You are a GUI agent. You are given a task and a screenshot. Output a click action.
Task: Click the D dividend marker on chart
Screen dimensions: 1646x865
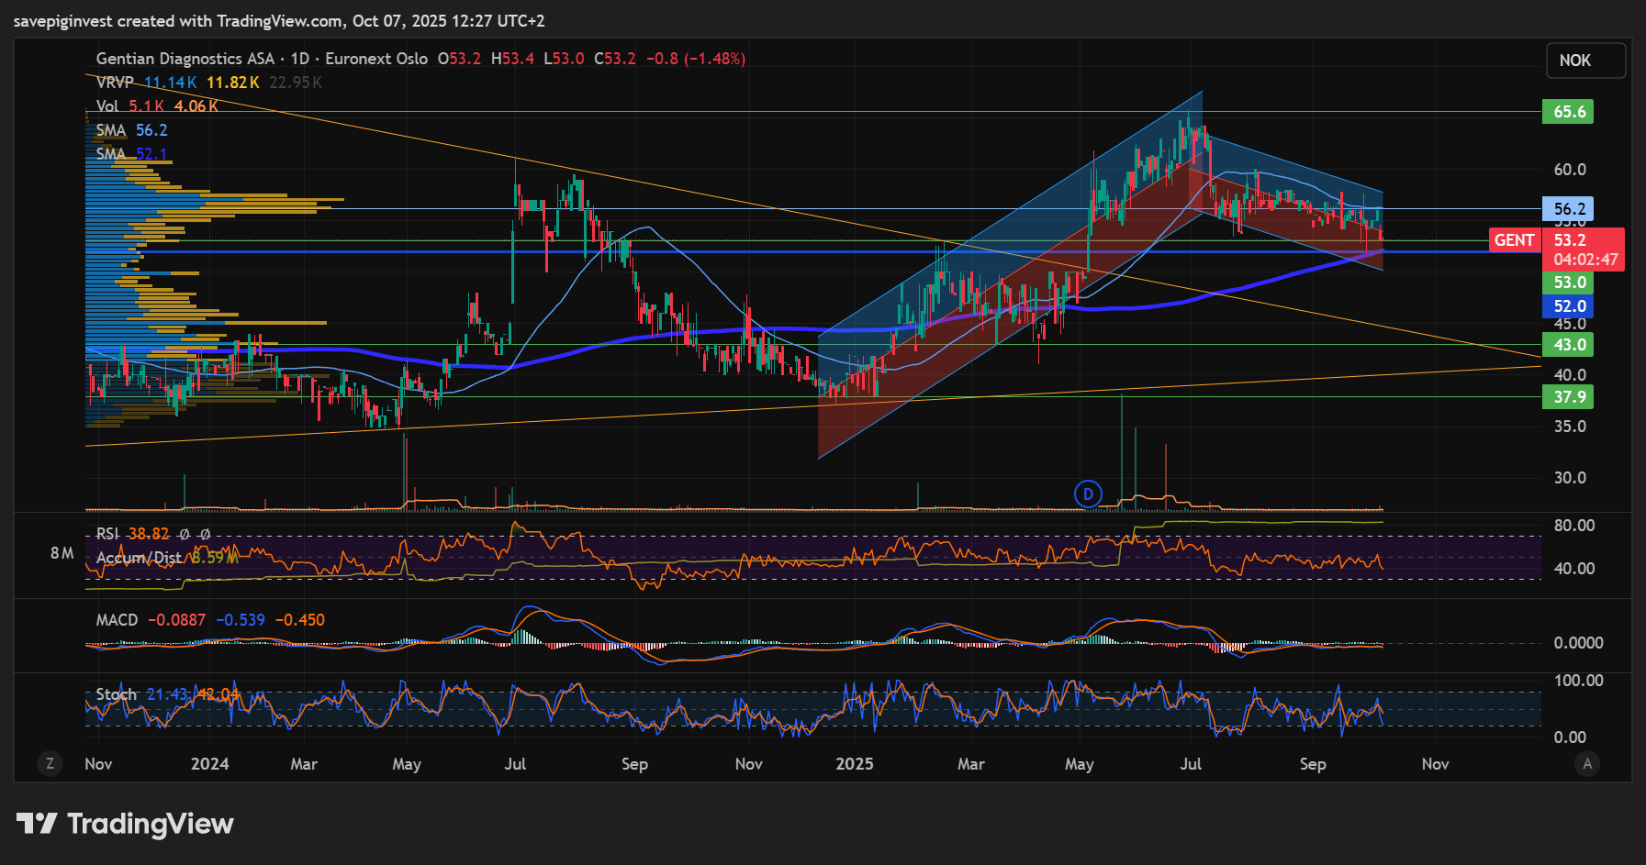(x=1088, y=494)
